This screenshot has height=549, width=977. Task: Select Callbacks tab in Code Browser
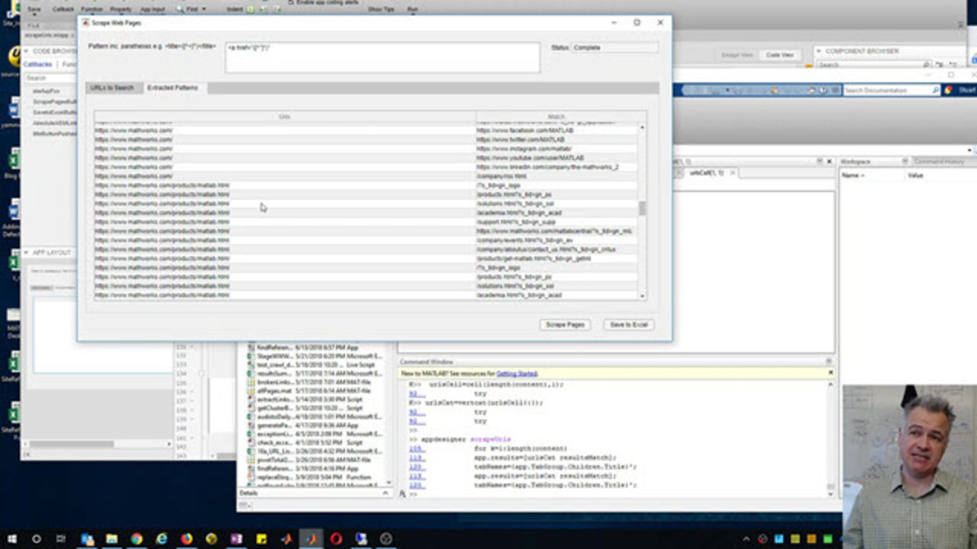[37, 65]
